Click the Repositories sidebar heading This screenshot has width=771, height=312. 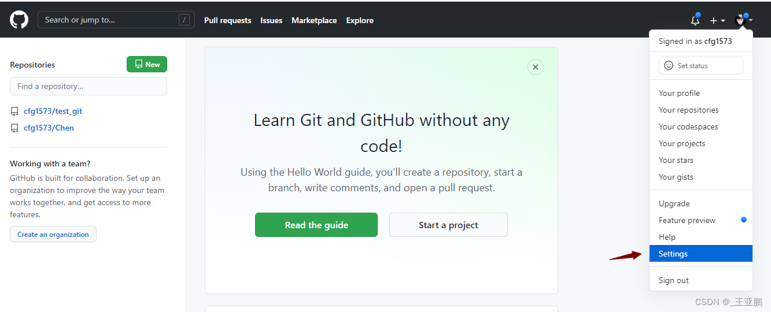(x=32, y=65)
